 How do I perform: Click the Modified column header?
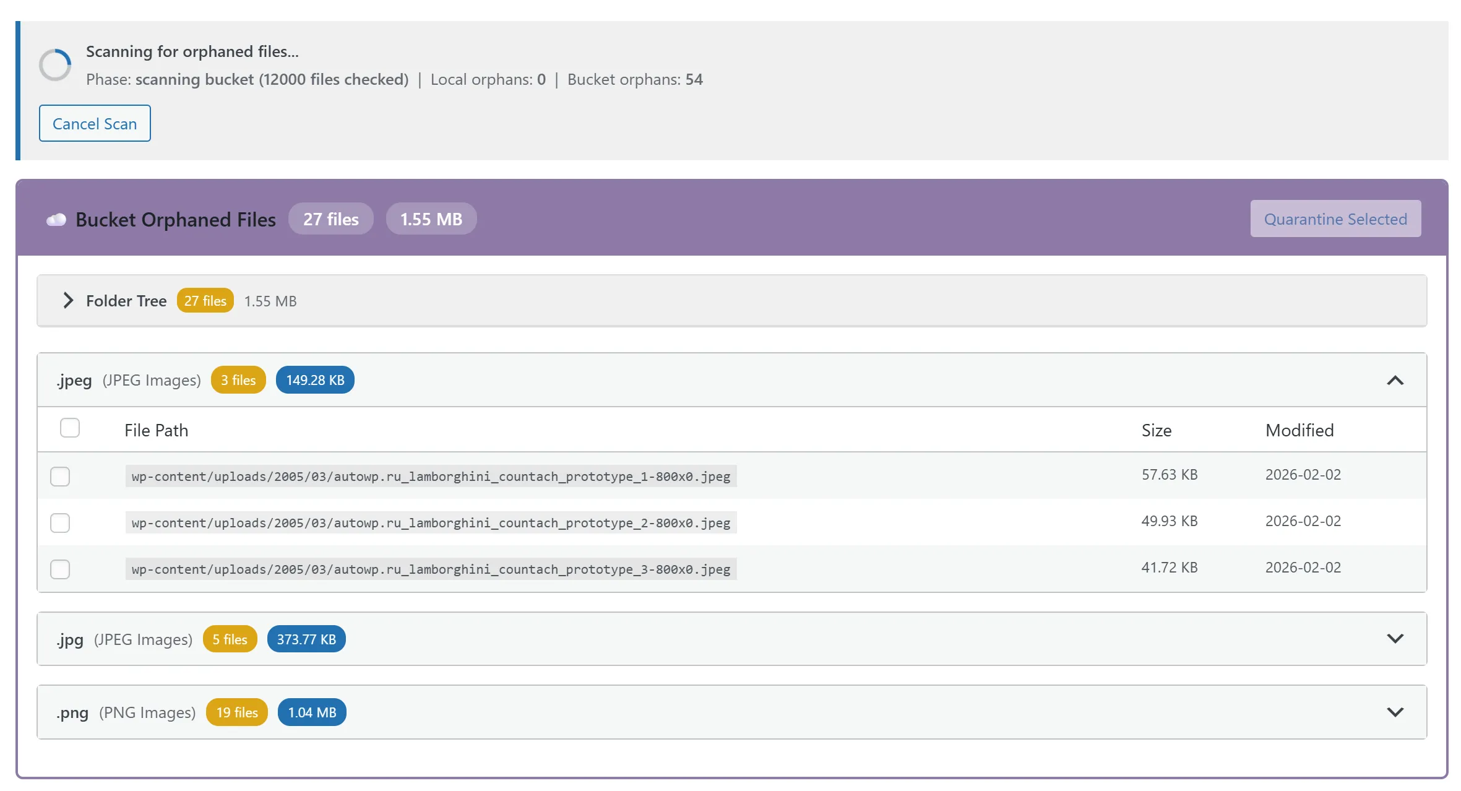point(1299,430)
